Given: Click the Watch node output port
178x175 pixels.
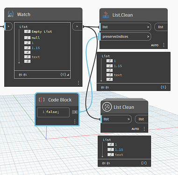Looking at the screenshot, I should coord(77,27).
